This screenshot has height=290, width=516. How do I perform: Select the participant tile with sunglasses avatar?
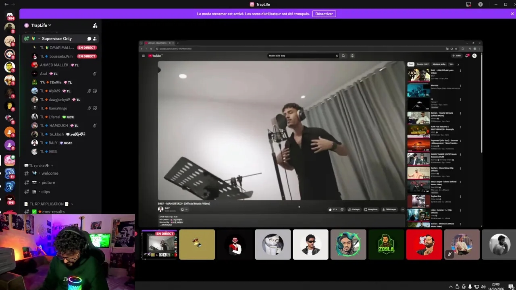(x=310, y=244)
